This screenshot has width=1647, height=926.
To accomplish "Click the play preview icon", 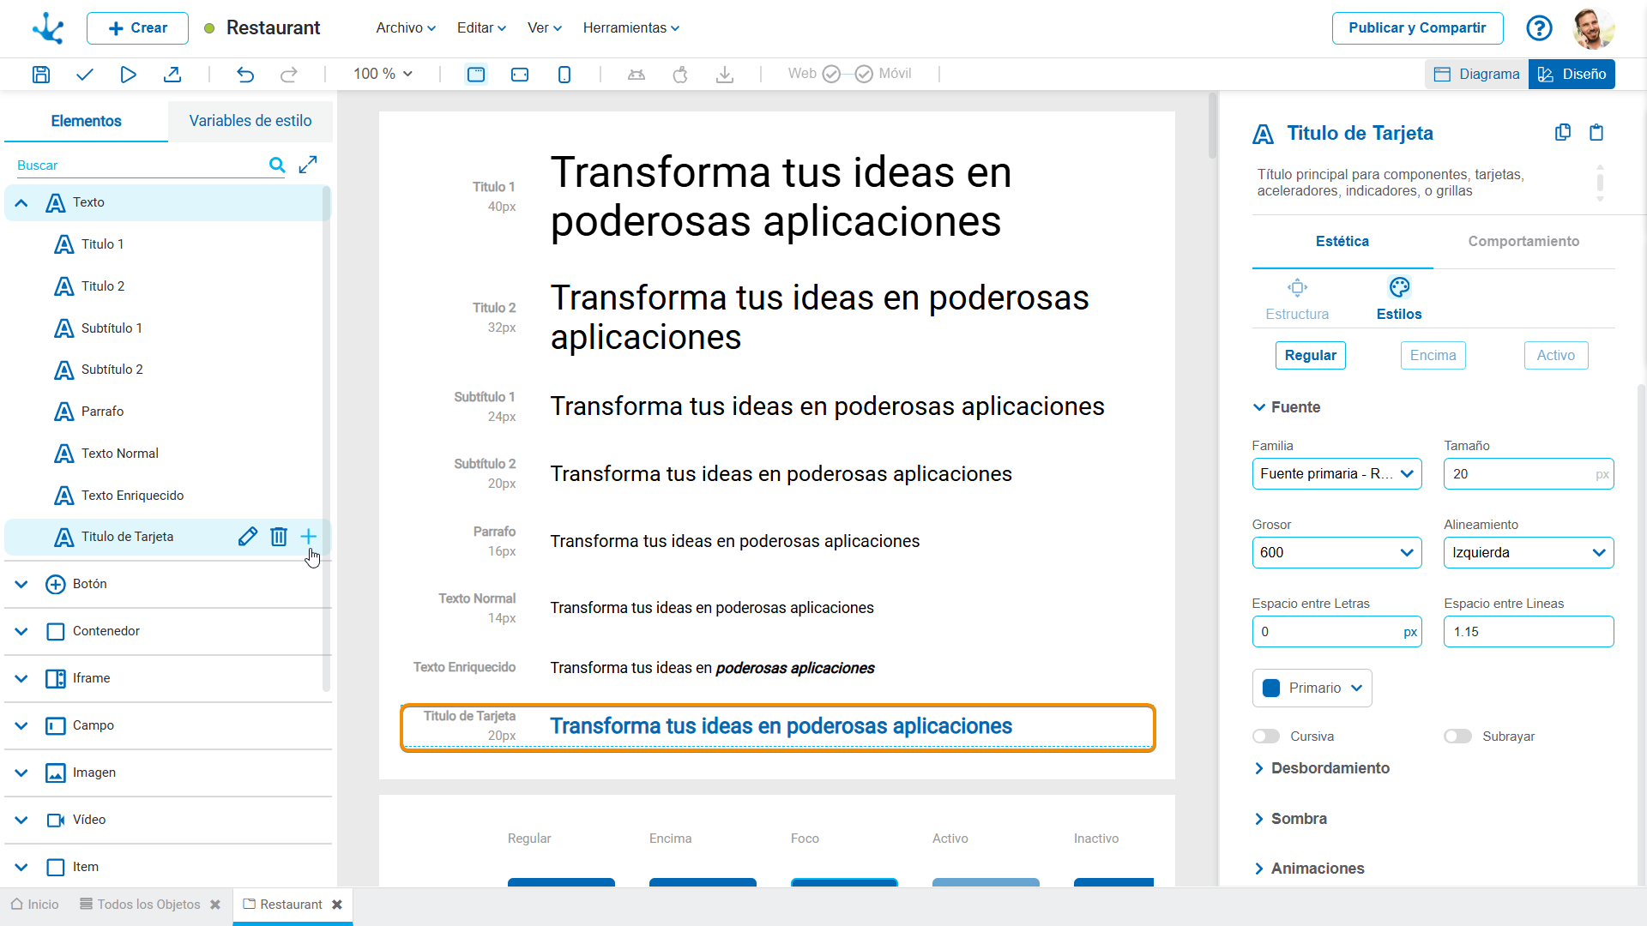I will click(128, 75).
